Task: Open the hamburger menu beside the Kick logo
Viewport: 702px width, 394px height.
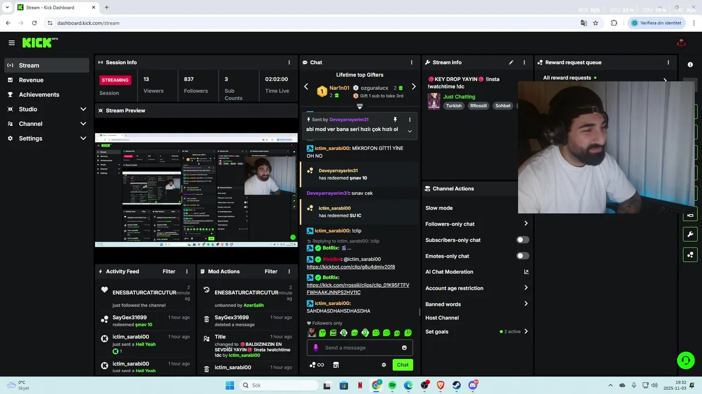Action: click(12, 43)
